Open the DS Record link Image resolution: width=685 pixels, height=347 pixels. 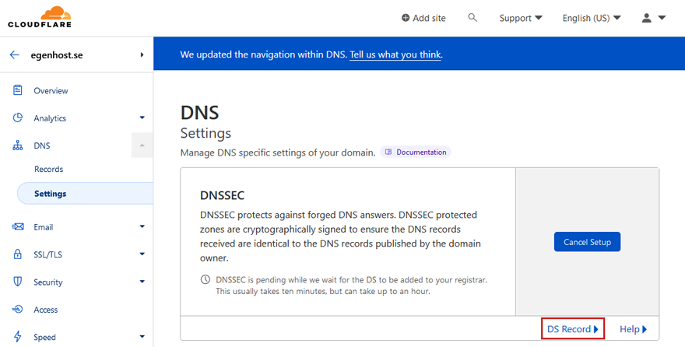tap(573, 329)
